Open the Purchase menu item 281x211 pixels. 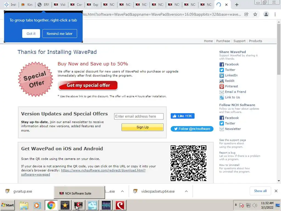223,41
